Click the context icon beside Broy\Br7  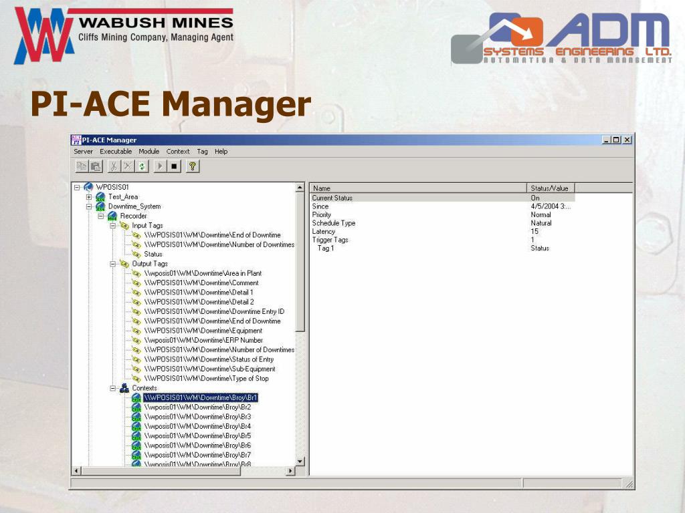click(136, 455)
